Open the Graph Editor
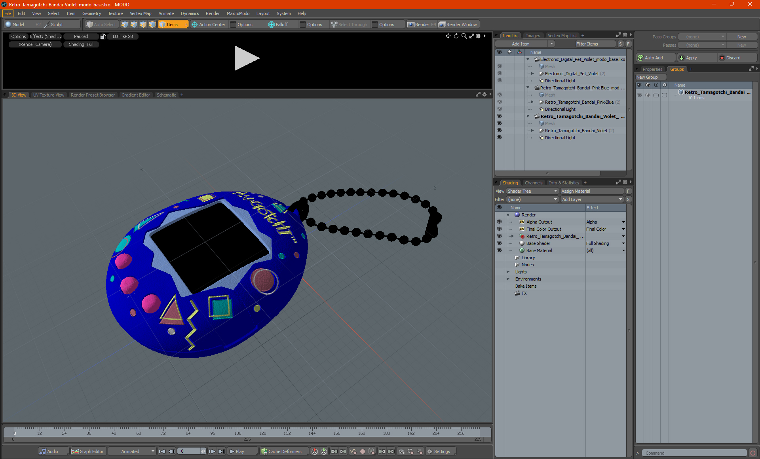The width and height of the screenshot is (760, 459). click(x=88, y=451)
